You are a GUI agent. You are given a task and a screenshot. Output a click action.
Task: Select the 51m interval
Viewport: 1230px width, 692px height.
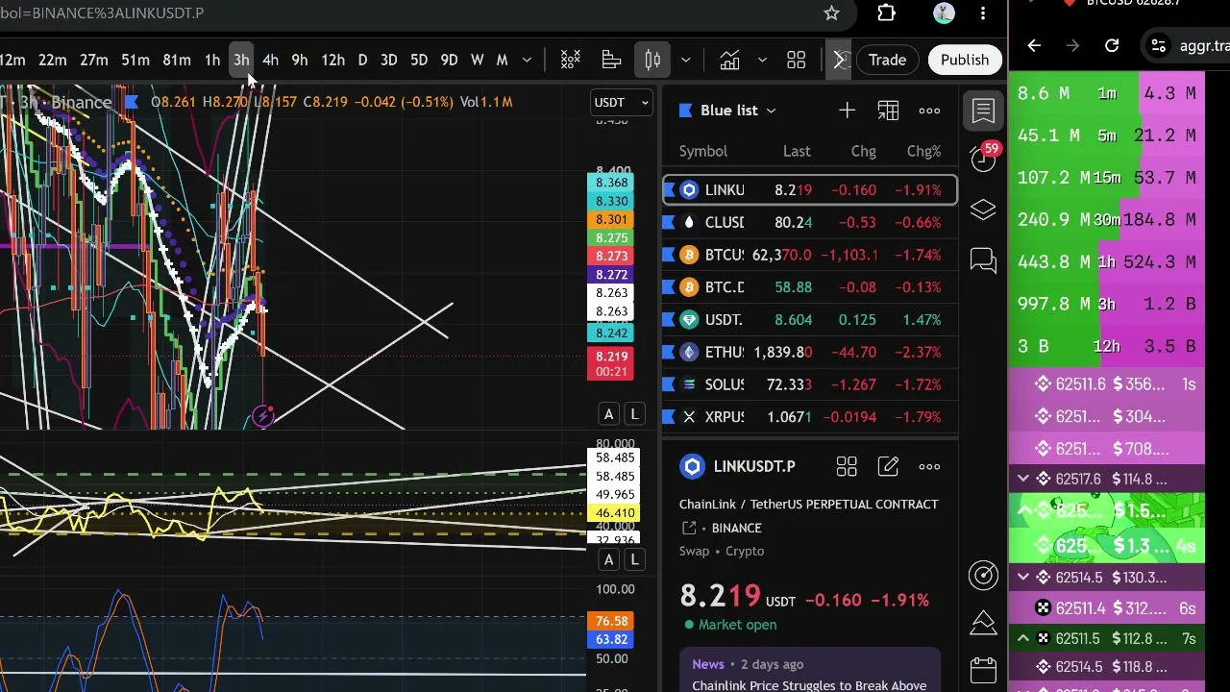click(x=135, y=60)
